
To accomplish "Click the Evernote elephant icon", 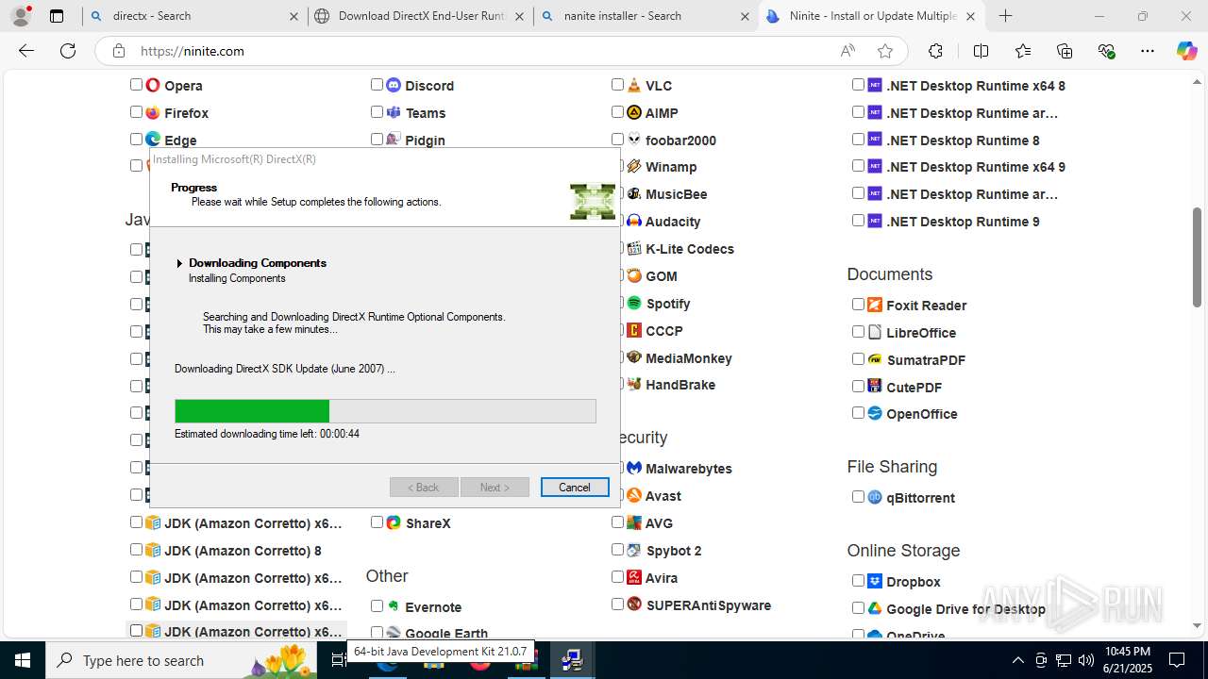I will (394, 606).
